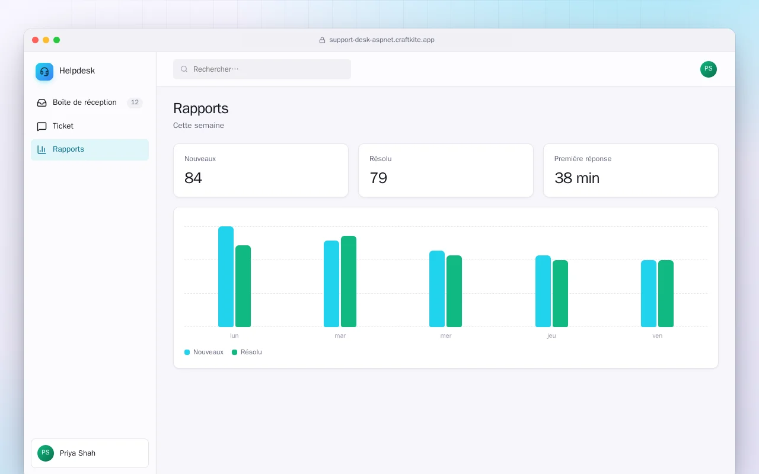This screenshot has width=759, height=474.
Task: Click the search magnifier icon
Action: coord(184,69)
